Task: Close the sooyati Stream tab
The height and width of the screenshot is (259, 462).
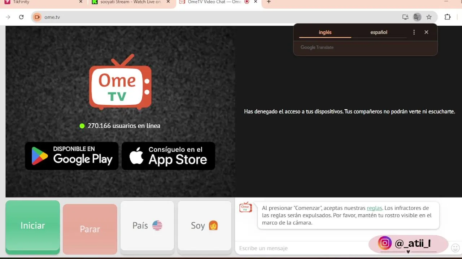Action: point(168,2)
